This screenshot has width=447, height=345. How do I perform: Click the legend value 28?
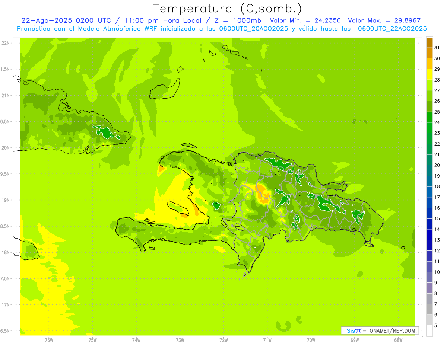[x=437, y=80]
